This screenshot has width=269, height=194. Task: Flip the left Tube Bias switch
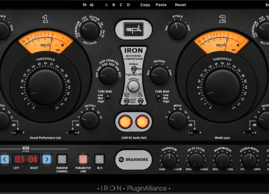pos(108,98)
